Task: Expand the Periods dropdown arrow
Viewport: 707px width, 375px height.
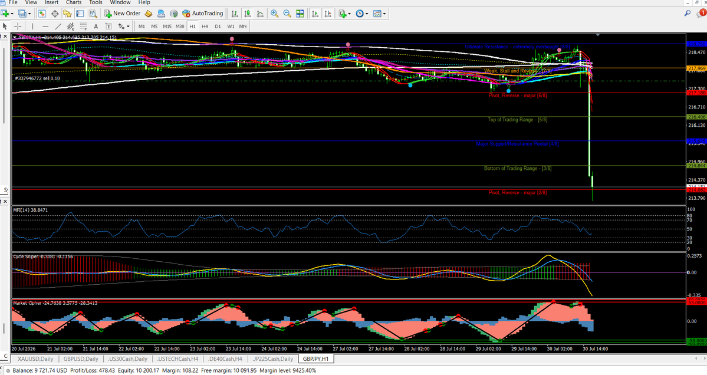Action: (x=367, y=14)
